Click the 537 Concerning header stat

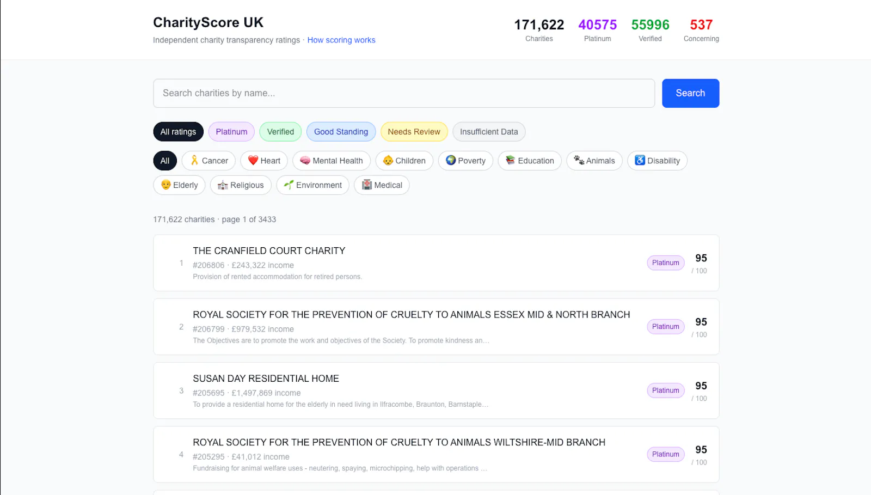tap(701, 30)
